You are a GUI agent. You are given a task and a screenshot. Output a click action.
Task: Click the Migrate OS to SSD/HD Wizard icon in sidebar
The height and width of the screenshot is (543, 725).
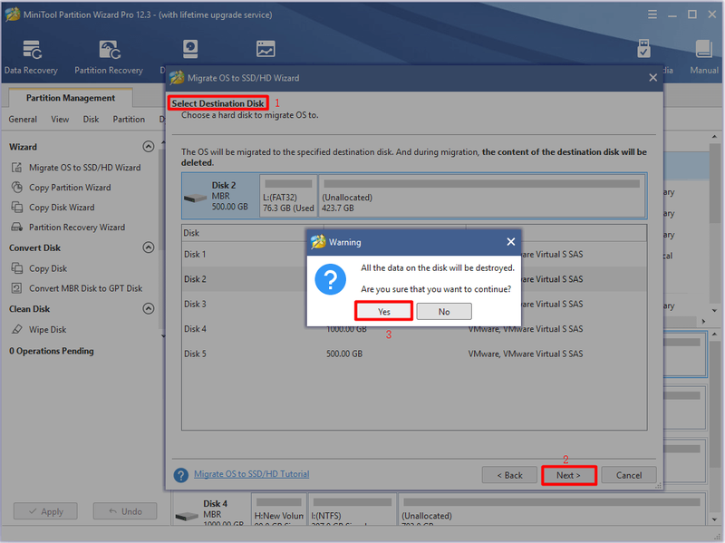click(x=16, y=168)
